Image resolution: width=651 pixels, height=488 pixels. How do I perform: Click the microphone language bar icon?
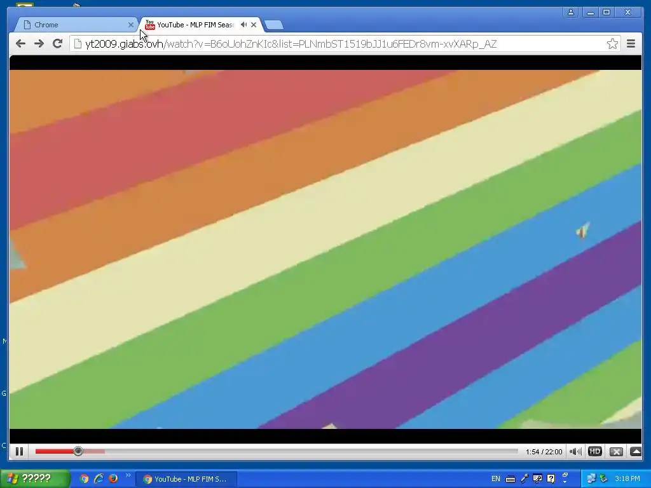click(x=524, y=479)
